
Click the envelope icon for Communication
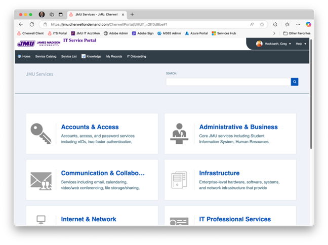tap(41, 181)
